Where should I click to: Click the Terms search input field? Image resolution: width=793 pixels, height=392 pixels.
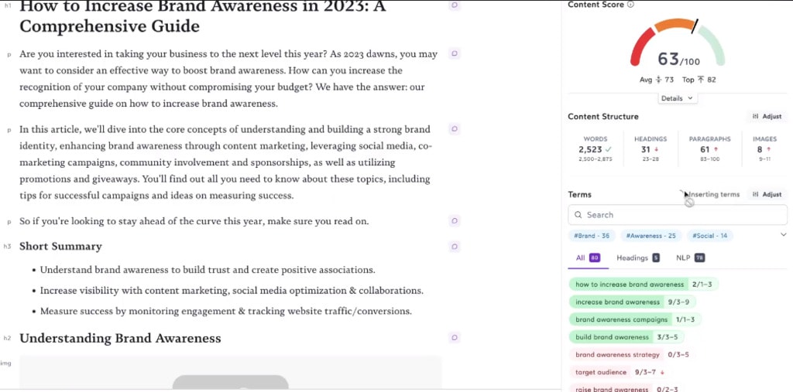[678, 215]
